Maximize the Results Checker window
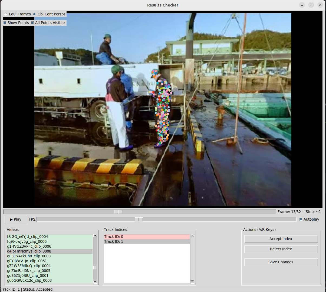Viewport: 326px width, 292px height. tap(311, 5)
